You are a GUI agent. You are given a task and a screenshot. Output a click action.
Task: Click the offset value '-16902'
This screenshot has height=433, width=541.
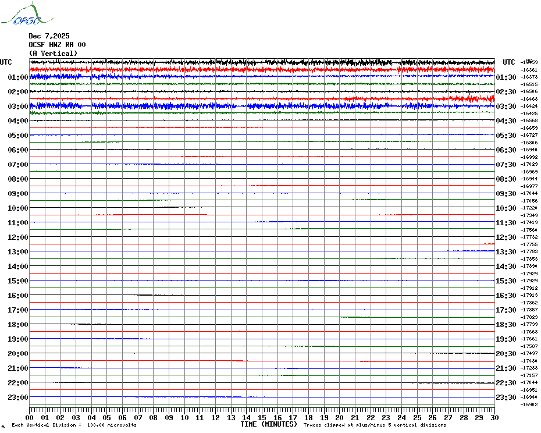pos(529,404)
